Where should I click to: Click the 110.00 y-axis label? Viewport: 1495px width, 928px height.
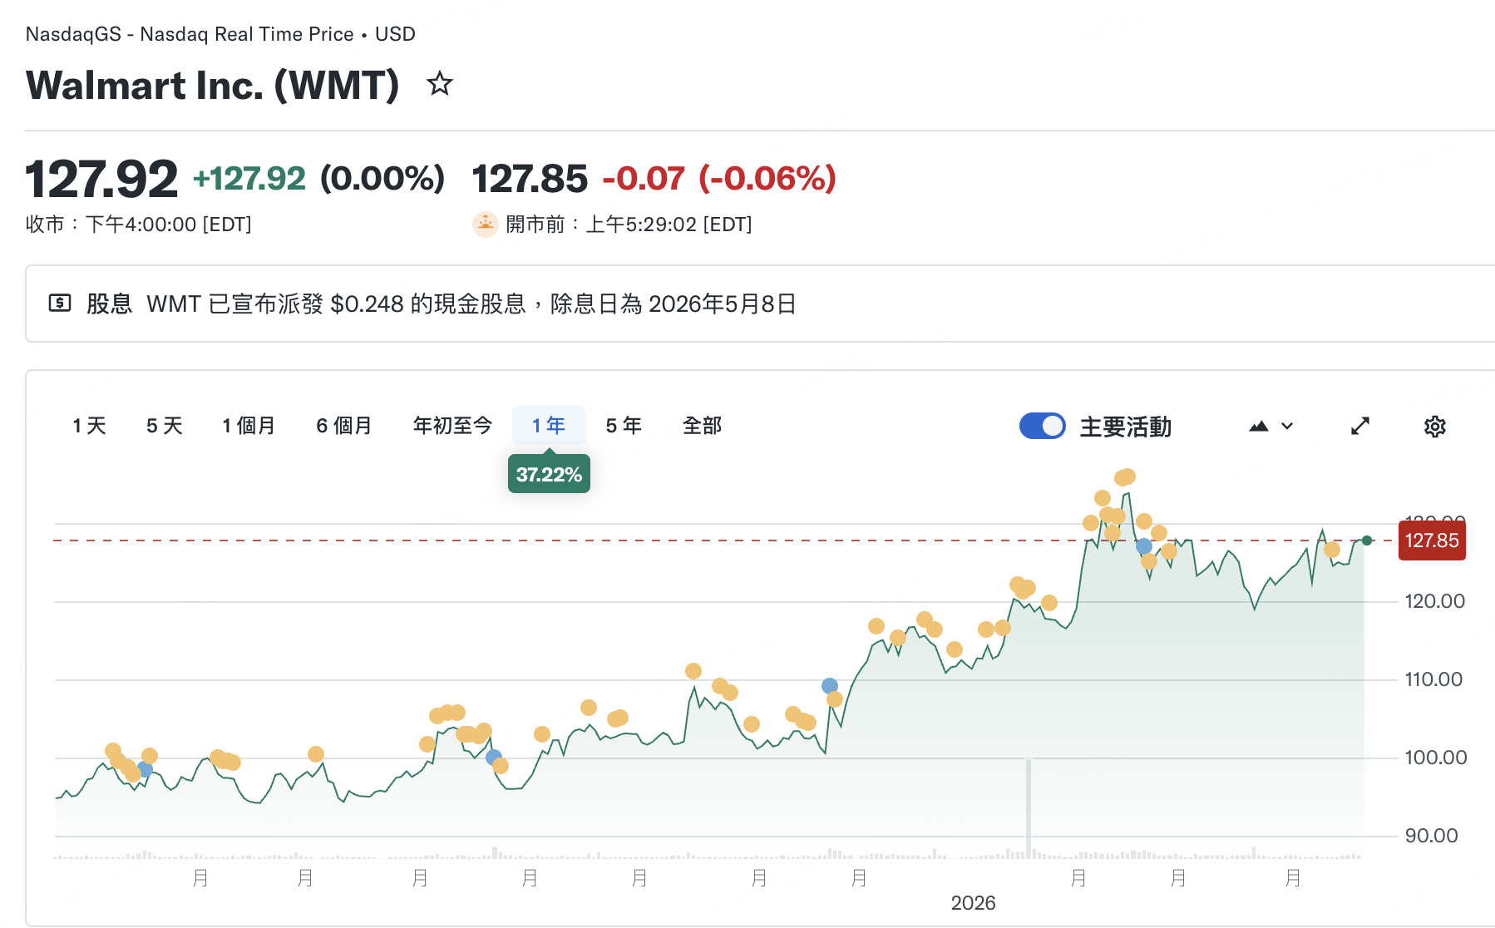click(1434, 679)
